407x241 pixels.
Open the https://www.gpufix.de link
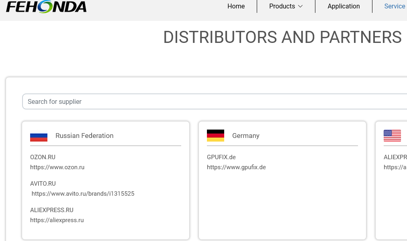point(236,167)
